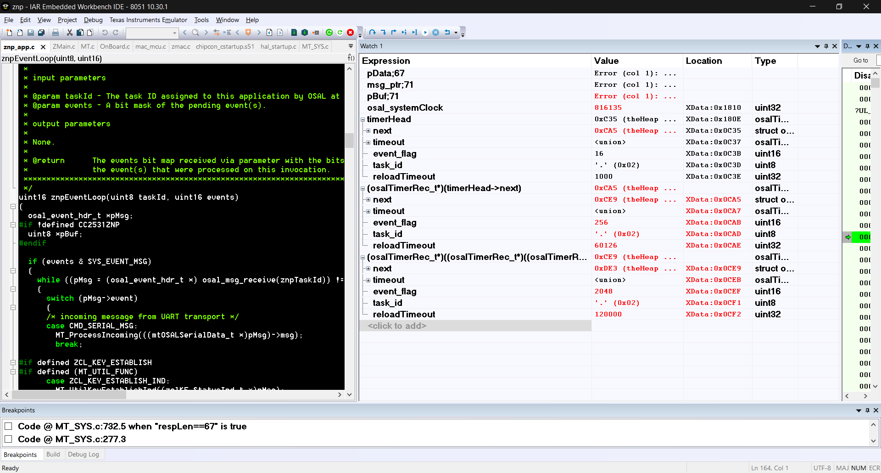
Task: Open the Debug menu
Action: coord(93,20)
